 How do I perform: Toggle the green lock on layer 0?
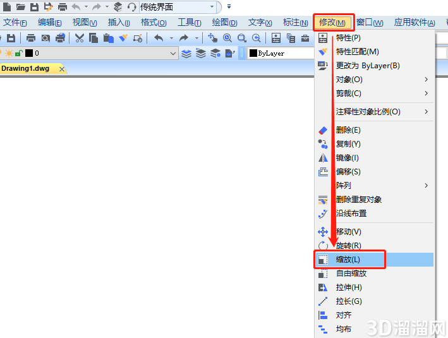tap(19, 53)
